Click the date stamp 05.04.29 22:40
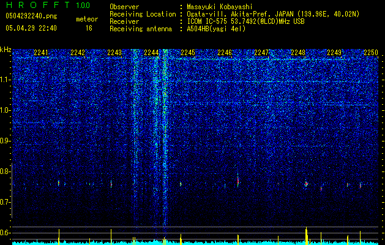The image size is (385, 245). tap(31, 28)
